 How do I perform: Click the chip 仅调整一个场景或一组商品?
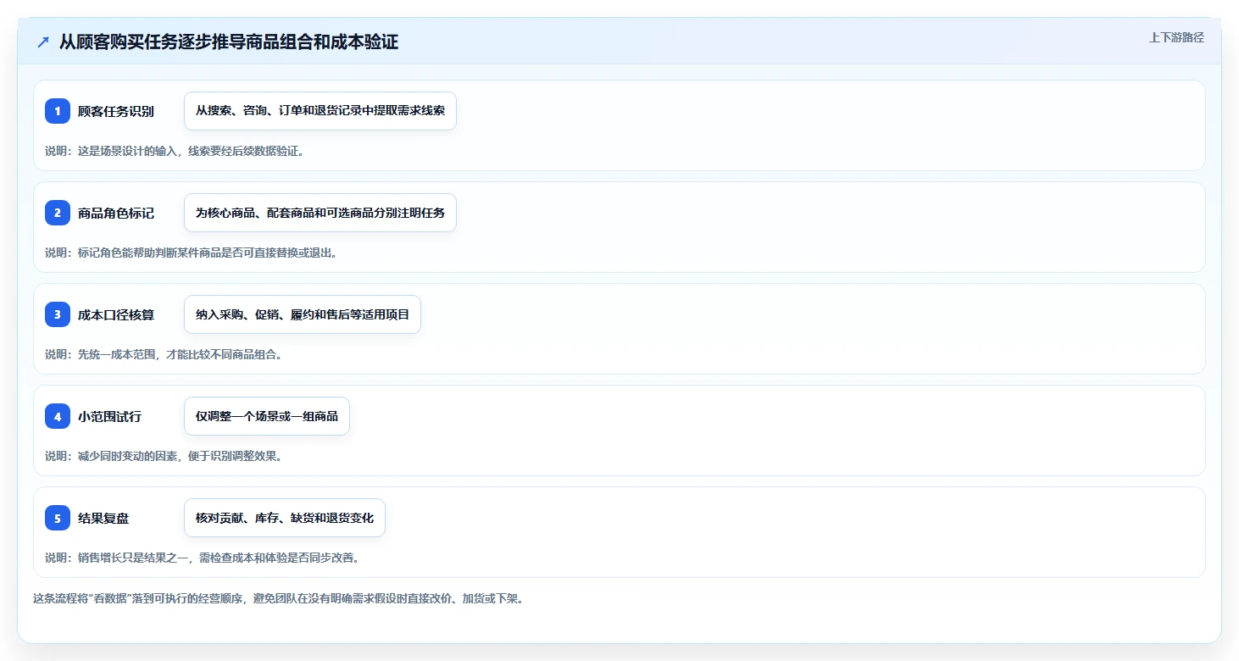[267, 416]
